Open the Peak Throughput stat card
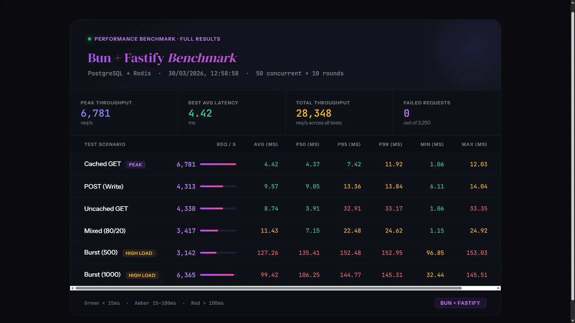This screenshot has width=575, height=323. [x=124, y=113]
